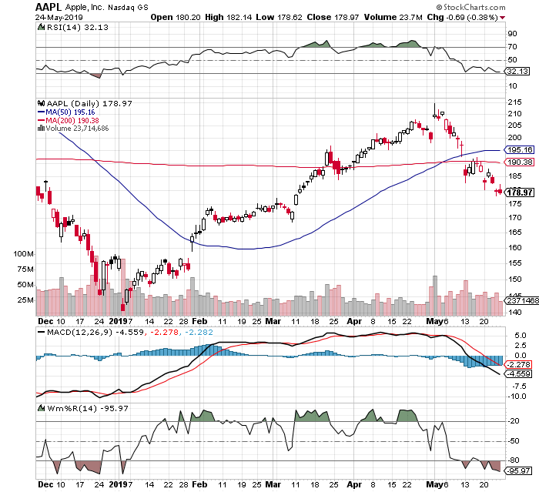Click the red down arrow beside Chg
Screen dimensions: 539x492
point(503,18)
